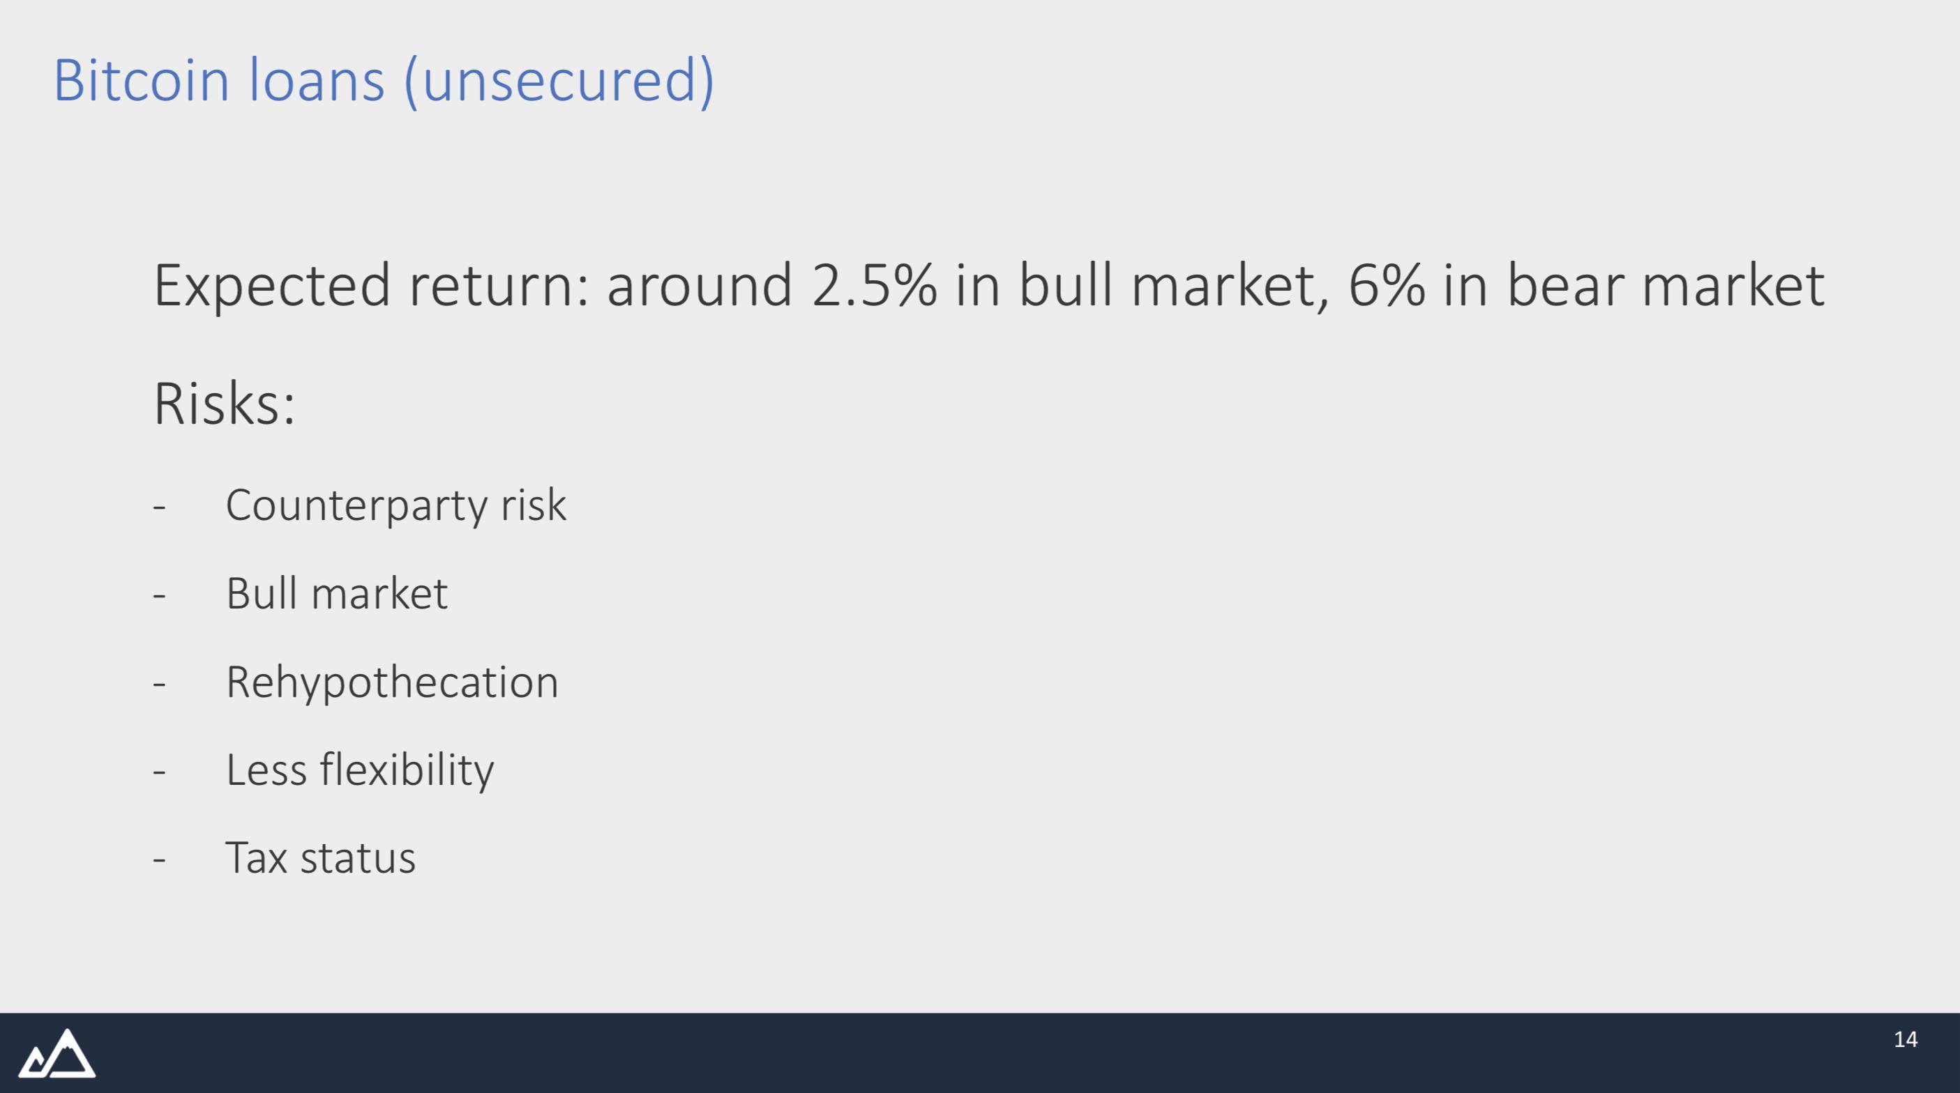Click the mountain logo in the footer

(57, 1053)
